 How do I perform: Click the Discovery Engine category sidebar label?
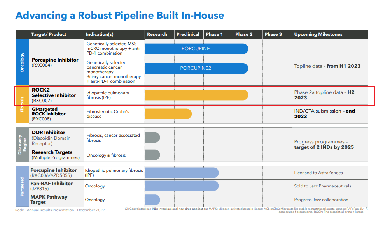[x=22, y=145]
